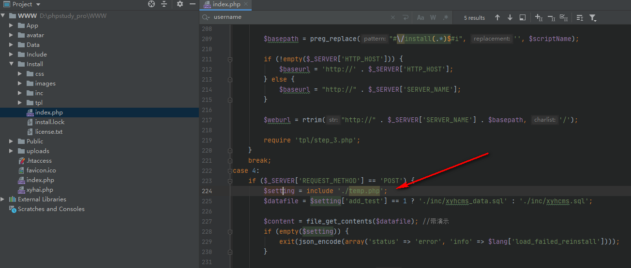Expand the uploads folder
The image size is (631, 268).
11,151
